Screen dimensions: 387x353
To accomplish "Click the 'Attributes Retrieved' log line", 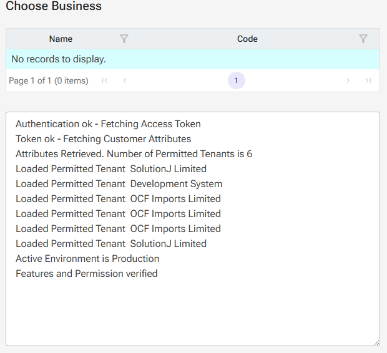I will pos(134,154).
